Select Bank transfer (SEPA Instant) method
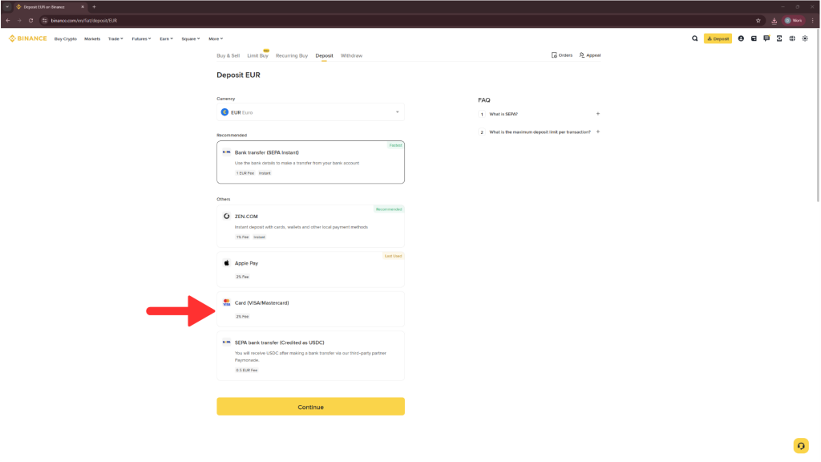This screenshot has height=462, width=821. point(310,162)
